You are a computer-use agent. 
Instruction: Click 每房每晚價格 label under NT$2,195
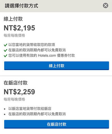14,36
